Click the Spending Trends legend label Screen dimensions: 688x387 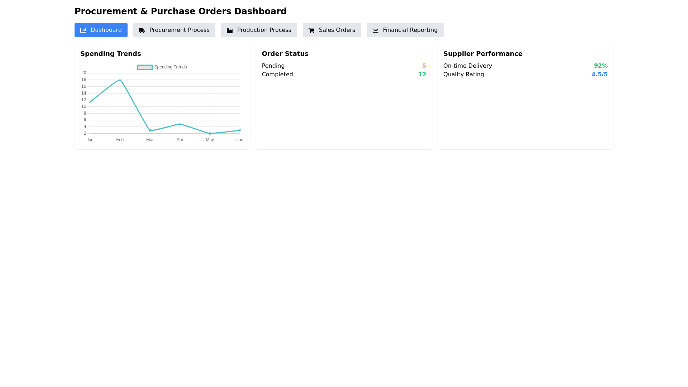(171, 67)
